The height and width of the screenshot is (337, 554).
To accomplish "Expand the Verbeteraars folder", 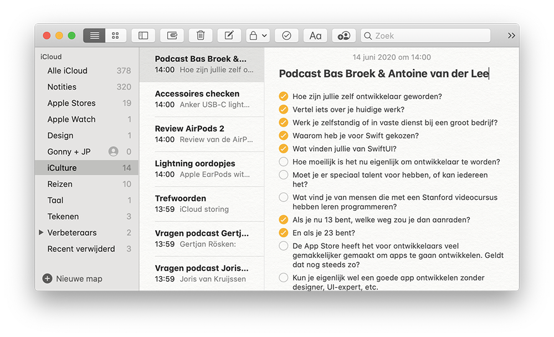I will click(41, 232).
